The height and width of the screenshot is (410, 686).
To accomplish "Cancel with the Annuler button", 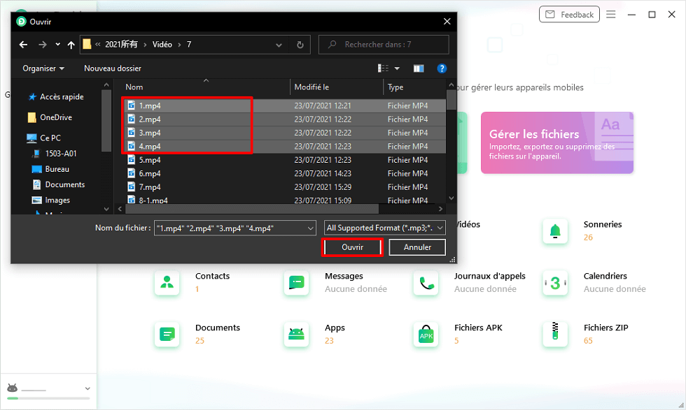I will [417, 247].
